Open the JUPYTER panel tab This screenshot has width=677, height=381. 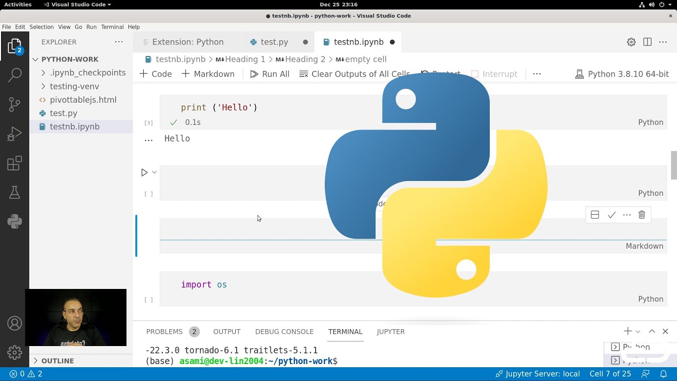coord(391,331)
